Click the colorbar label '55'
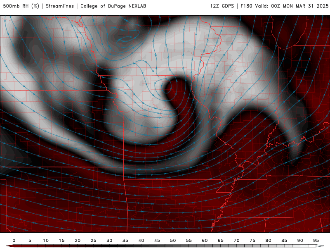 189,241
